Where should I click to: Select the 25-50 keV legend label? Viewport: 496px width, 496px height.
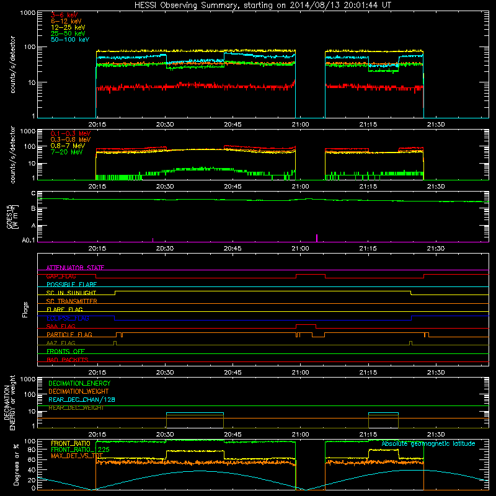pos(68,33)
